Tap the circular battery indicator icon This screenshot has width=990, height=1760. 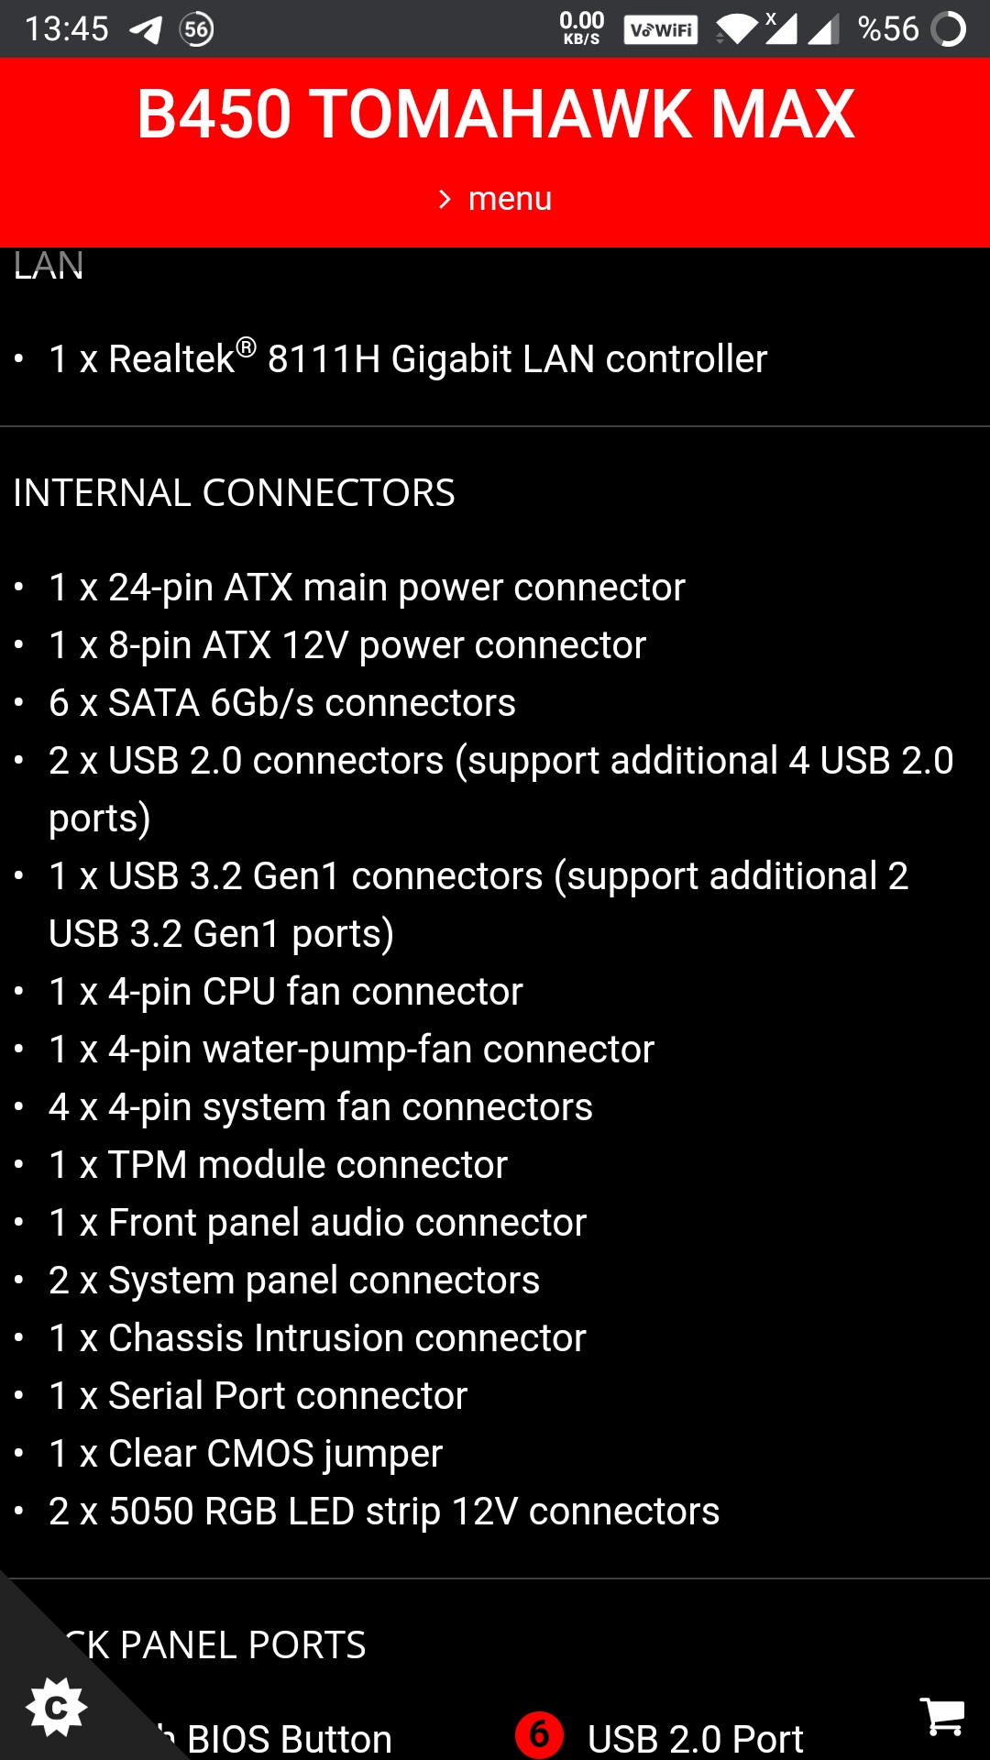pos(949,29)
